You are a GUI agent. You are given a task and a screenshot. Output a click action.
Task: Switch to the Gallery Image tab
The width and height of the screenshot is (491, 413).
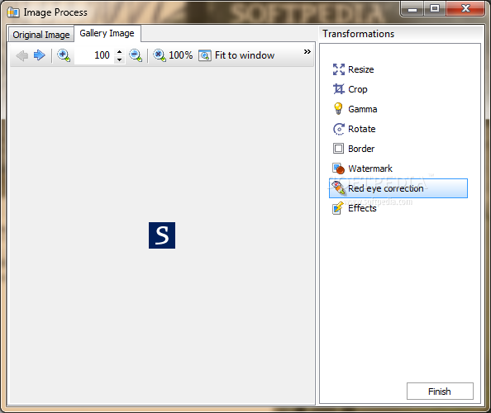tap(107, 33)
